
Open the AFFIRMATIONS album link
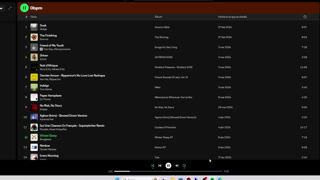coord(163,57)
